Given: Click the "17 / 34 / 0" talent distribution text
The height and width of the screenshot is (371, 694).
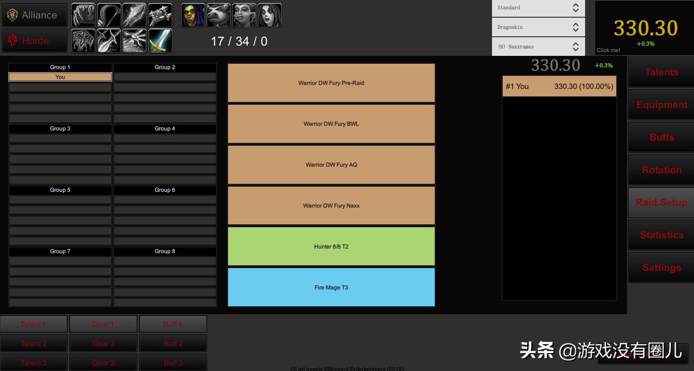Looking at the screenshot, I should pyautogui.click(x=239, y=41).
